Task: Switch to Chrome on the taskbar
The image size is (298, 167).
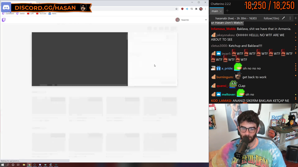Action: (x=29, y=165)
